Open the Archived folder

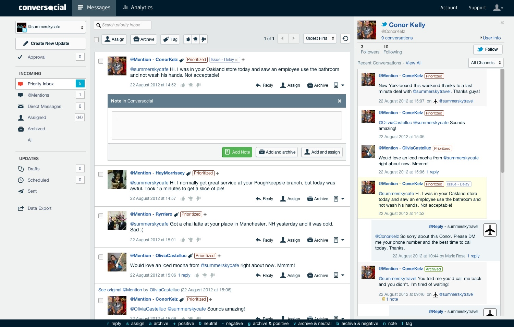[x=51, y=129]
